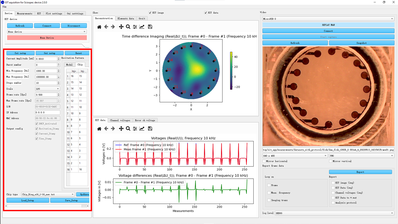The width and height of the screenshot is (398, 224).
Task: Click the Frame rate [fps] field
Action: tap(46, 95)
